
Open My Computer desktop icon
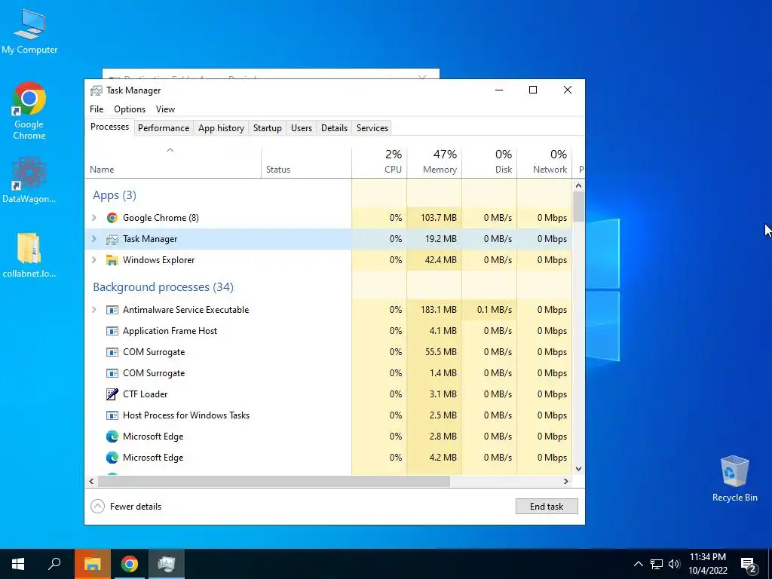(29, 30)
